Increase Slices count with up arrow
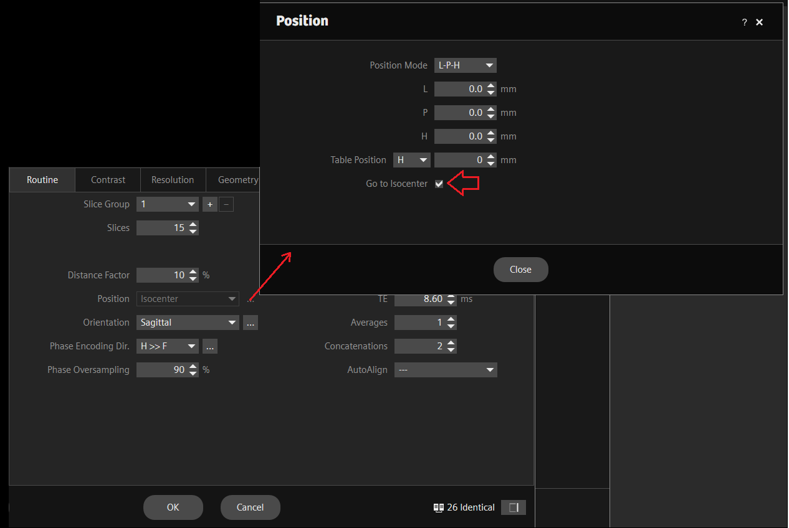 [193, 225]
